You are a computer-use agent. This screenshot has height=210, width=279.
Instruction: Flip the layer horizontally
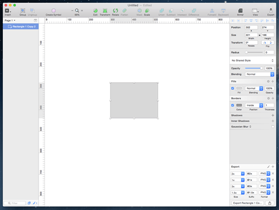click(x=264, y=42)
